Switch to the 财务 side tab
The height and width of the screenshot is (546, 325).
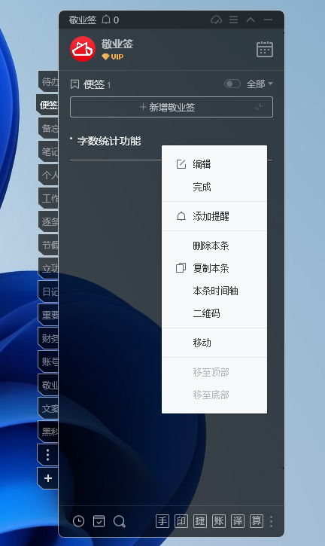48,338
